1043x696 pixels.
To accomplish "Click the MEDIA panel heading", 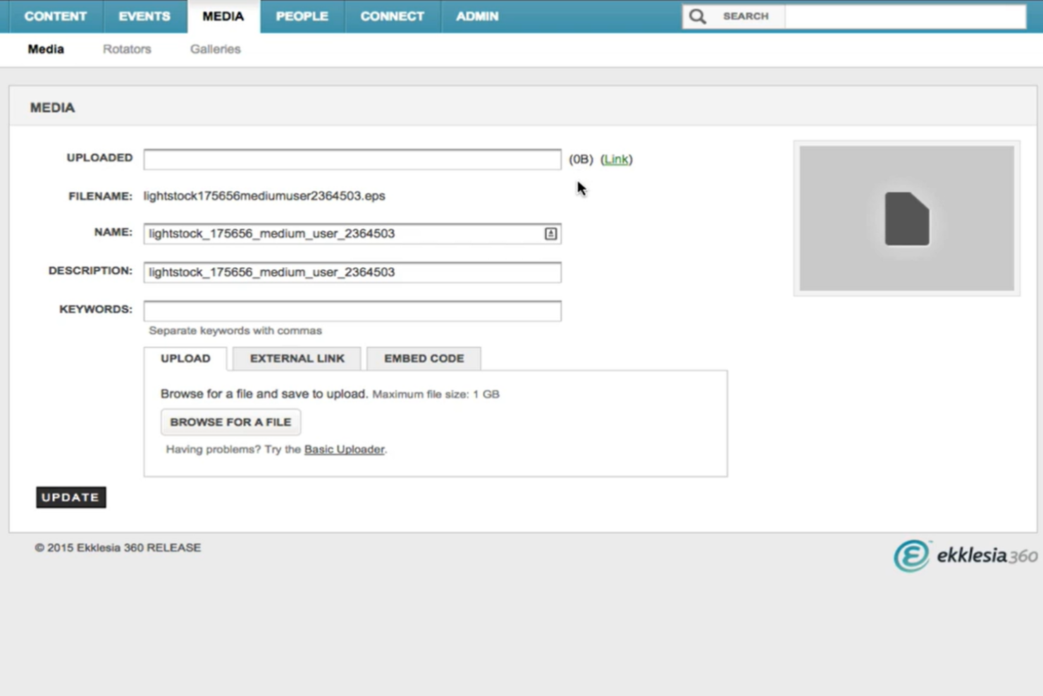I will pos(52,107).
